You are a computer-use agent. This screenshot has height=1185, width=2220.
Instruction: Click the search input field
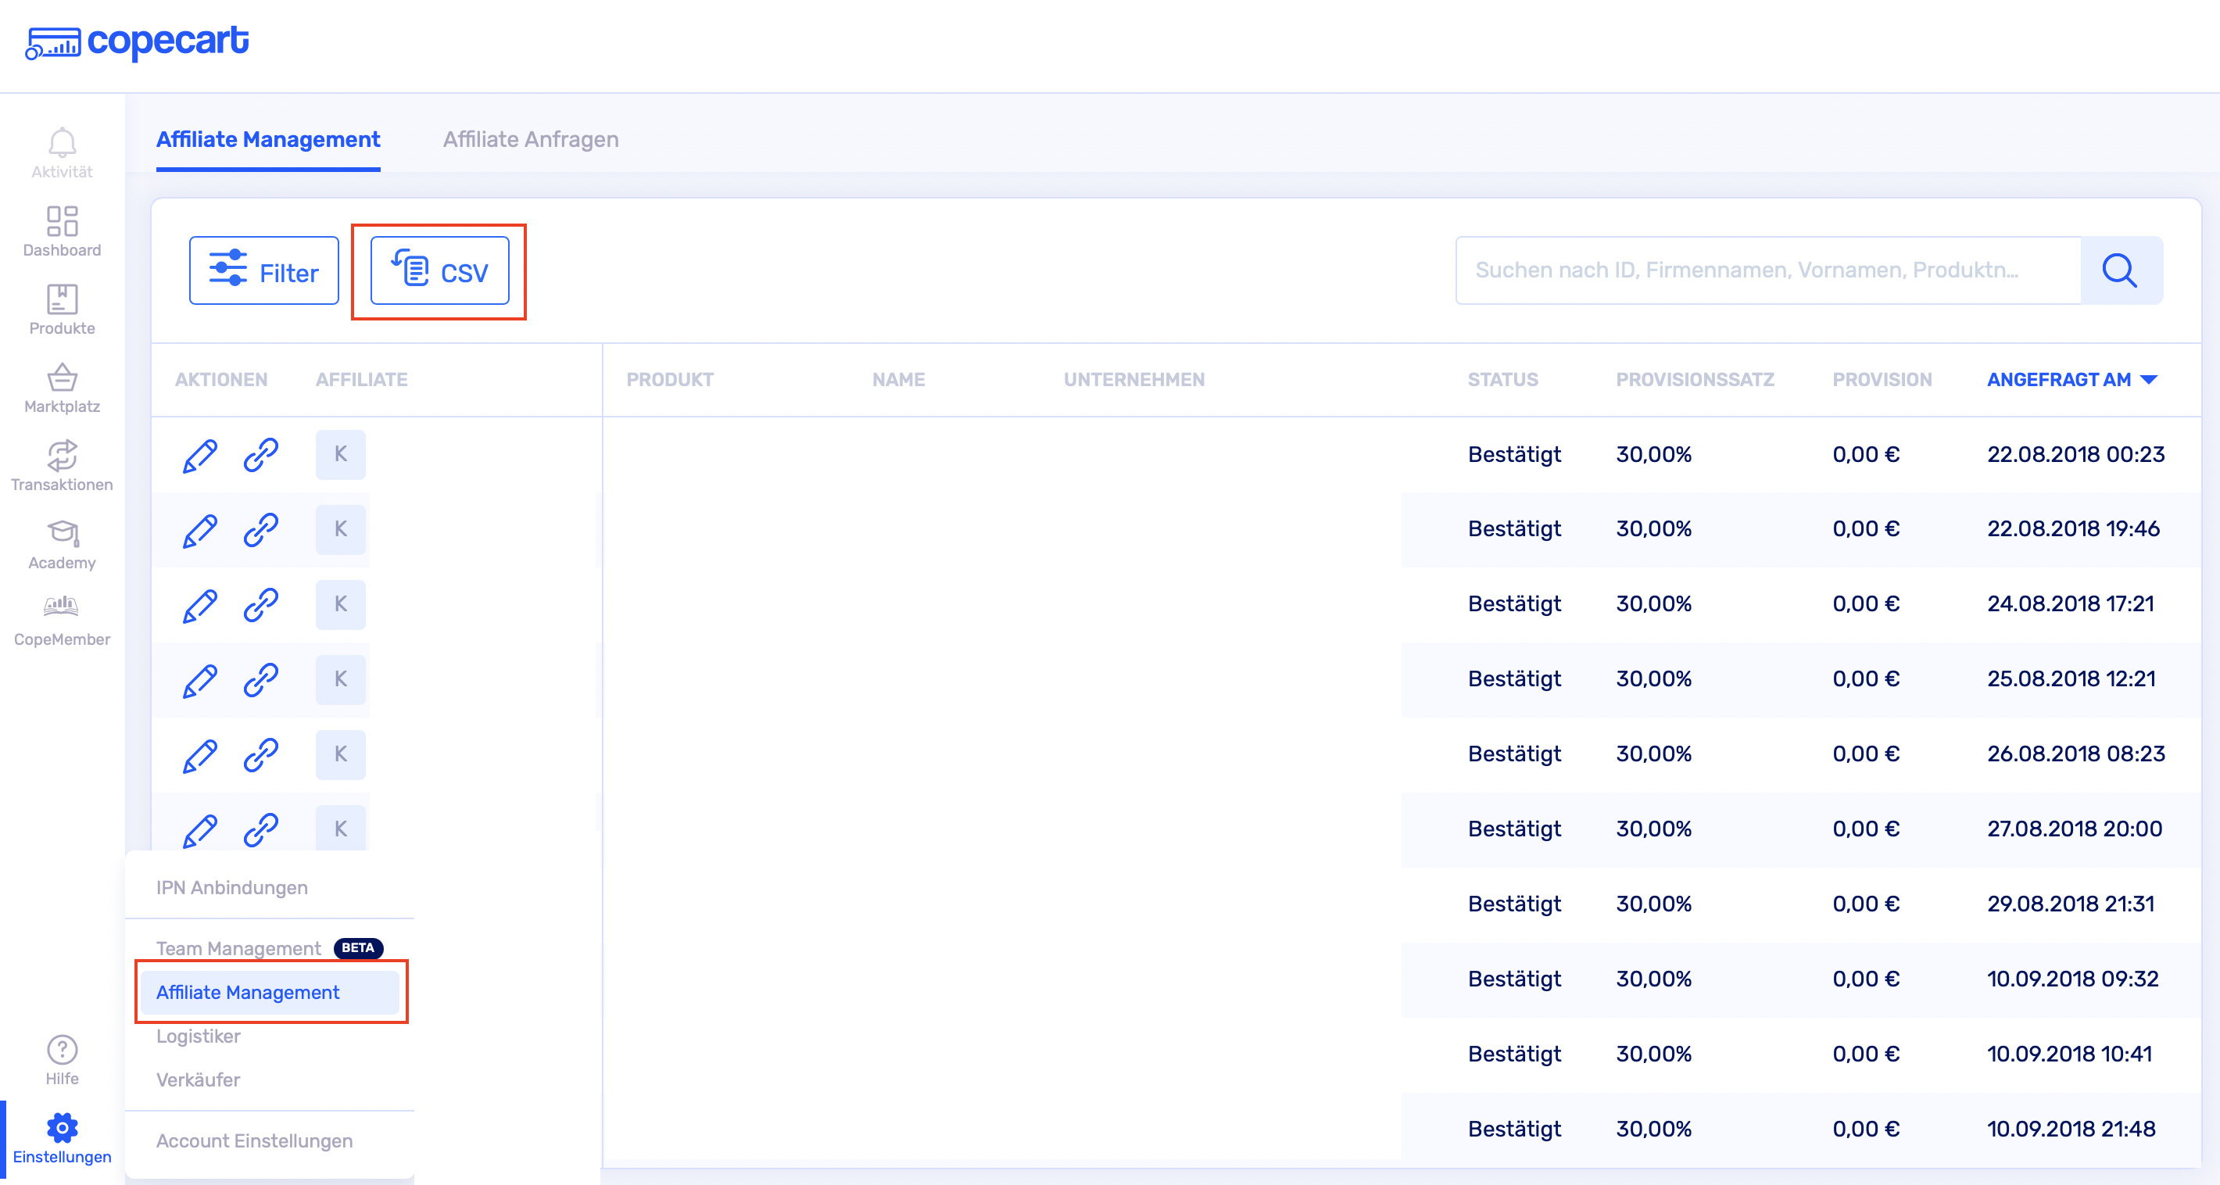[1767, 270]
